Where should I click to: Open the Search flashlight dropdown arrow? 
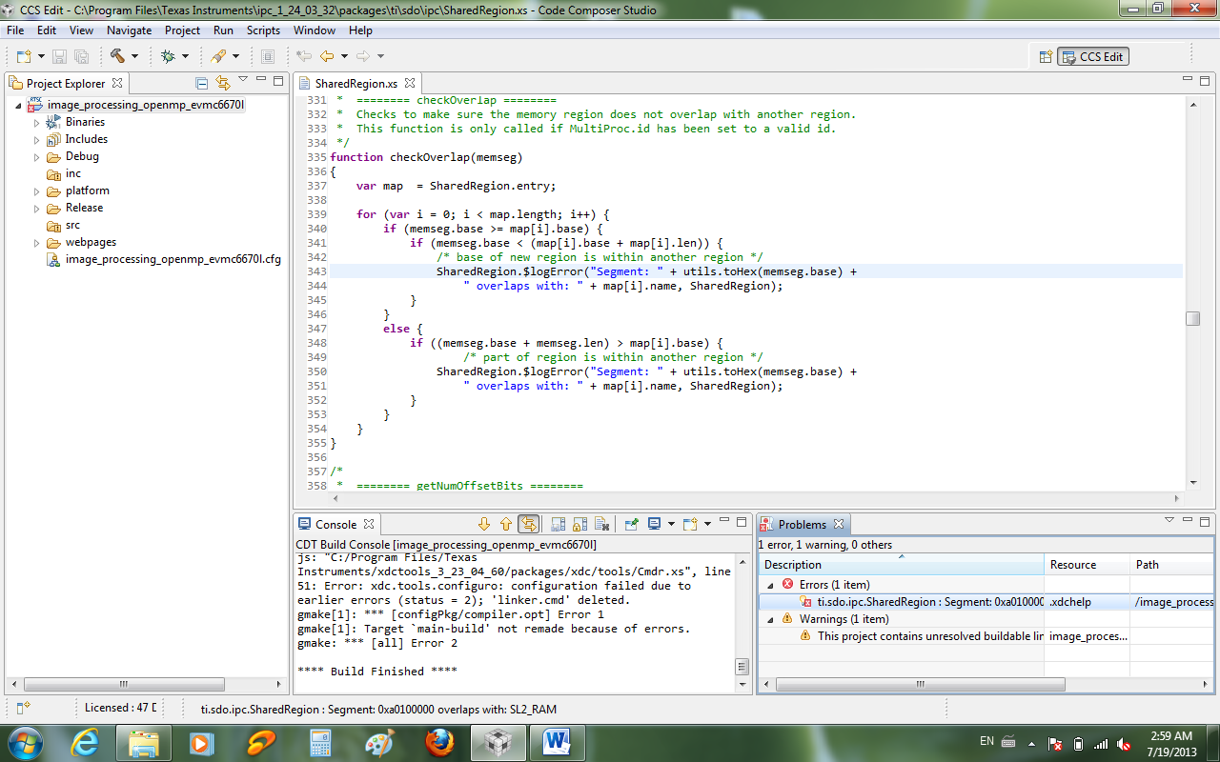pos(235,57)
